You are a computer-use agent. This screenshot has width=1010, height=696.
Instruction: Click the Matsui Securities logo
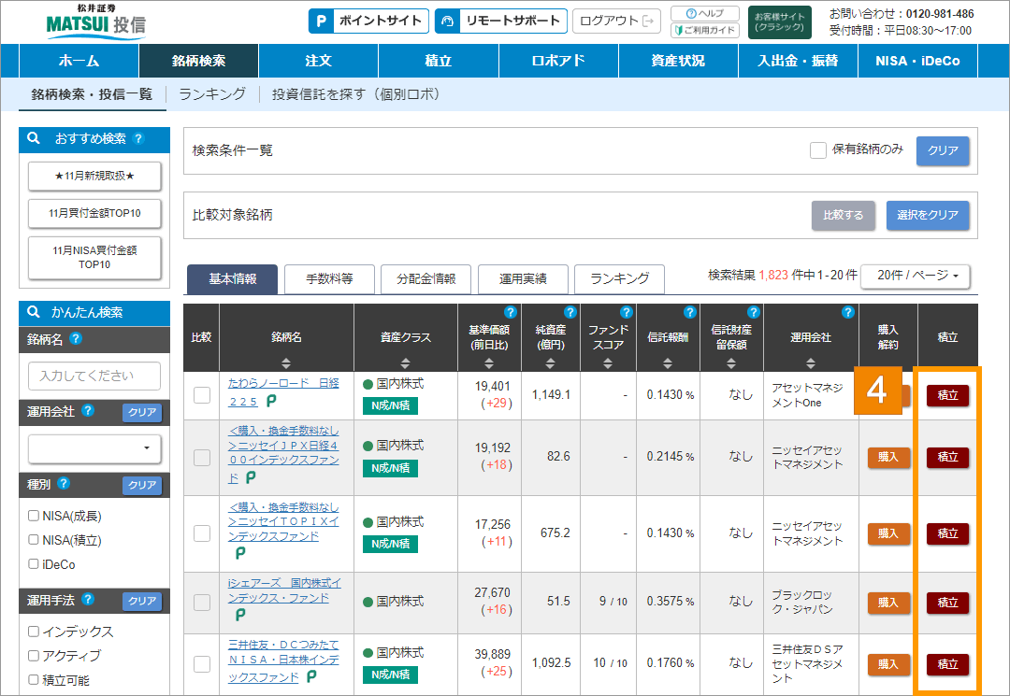click(x=96, y=21)
